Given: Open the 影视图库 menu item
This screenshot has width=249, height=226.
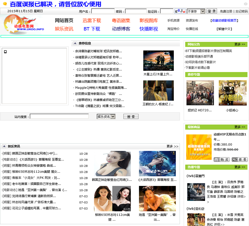Looking at the screenshot, I should pyautogui.click(x=149, y=21).
